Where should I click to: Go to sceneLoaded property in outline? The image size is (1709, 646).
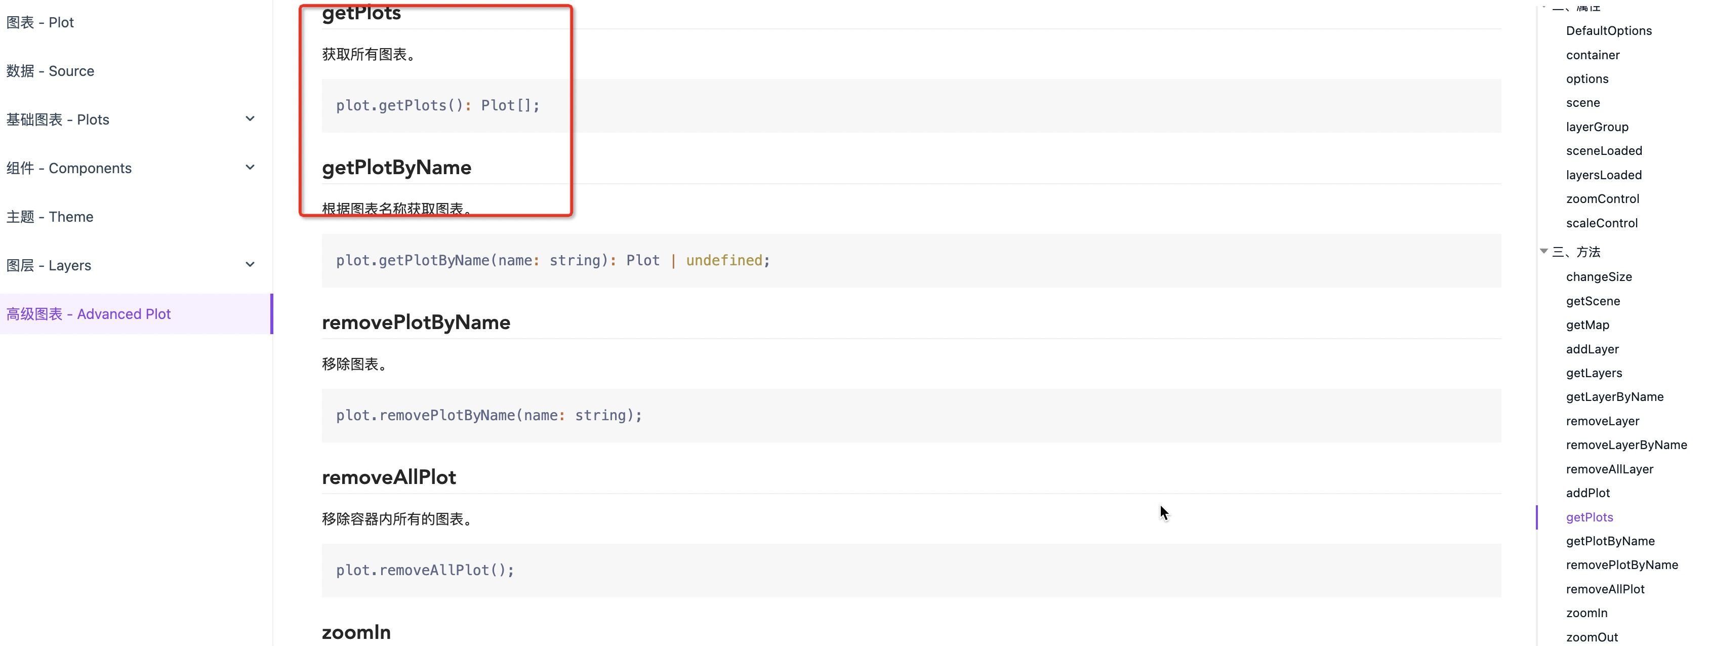(1604, 150)
